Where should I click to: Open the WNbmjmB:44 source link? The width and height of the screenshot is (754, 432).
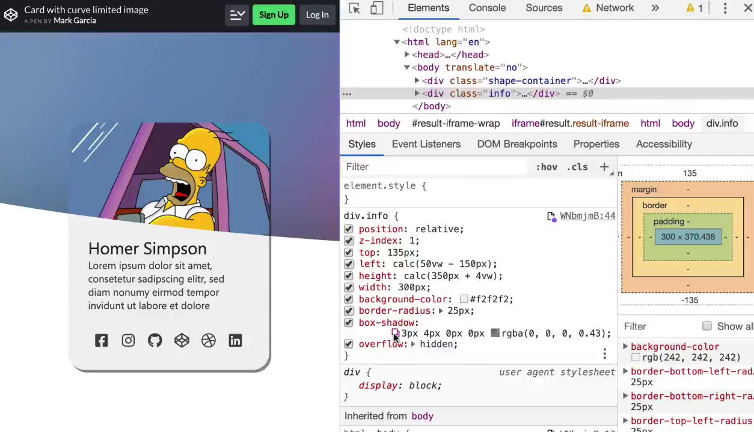pyautogui.click(x=587, y=216)
